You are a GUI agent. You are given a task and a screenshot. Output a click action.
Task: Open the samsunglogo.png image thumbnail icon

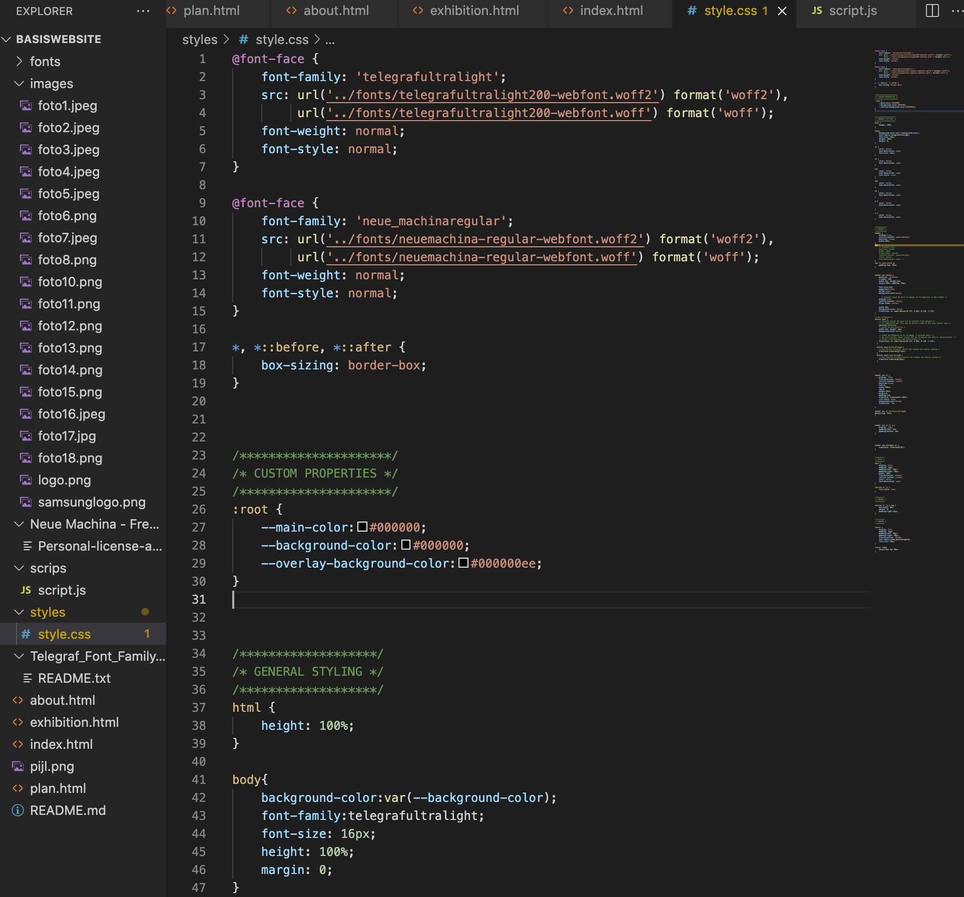(26, 502)
